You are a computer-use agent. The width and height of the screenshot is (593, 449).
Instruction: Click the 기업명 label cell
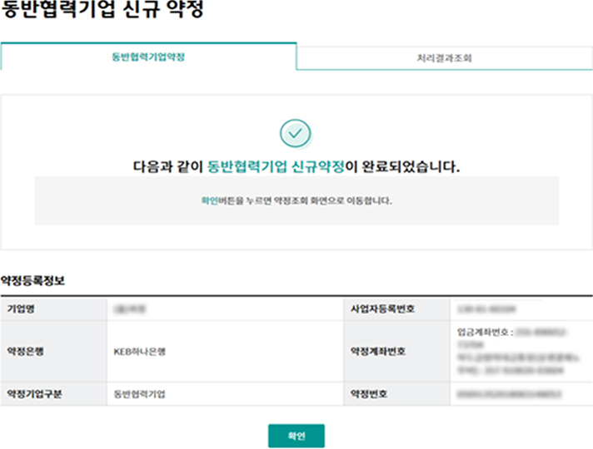click(x=53, y=308)
